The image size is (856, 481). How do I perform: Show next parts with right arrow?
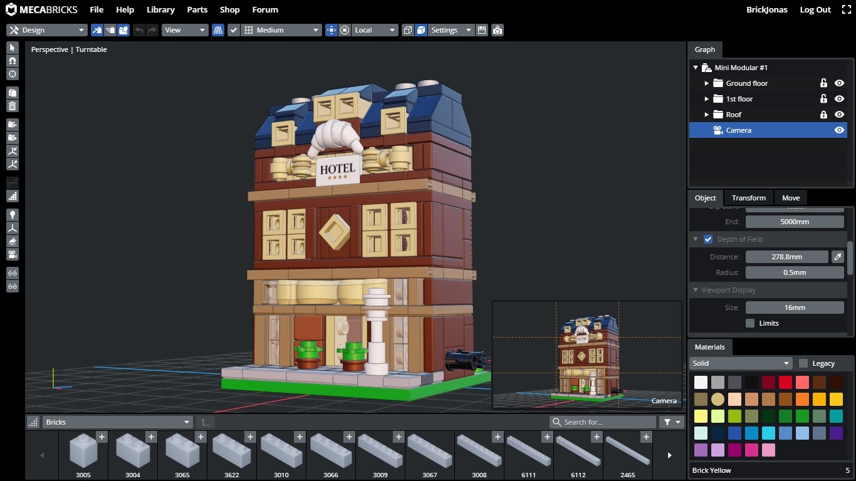tap(669, 455)
